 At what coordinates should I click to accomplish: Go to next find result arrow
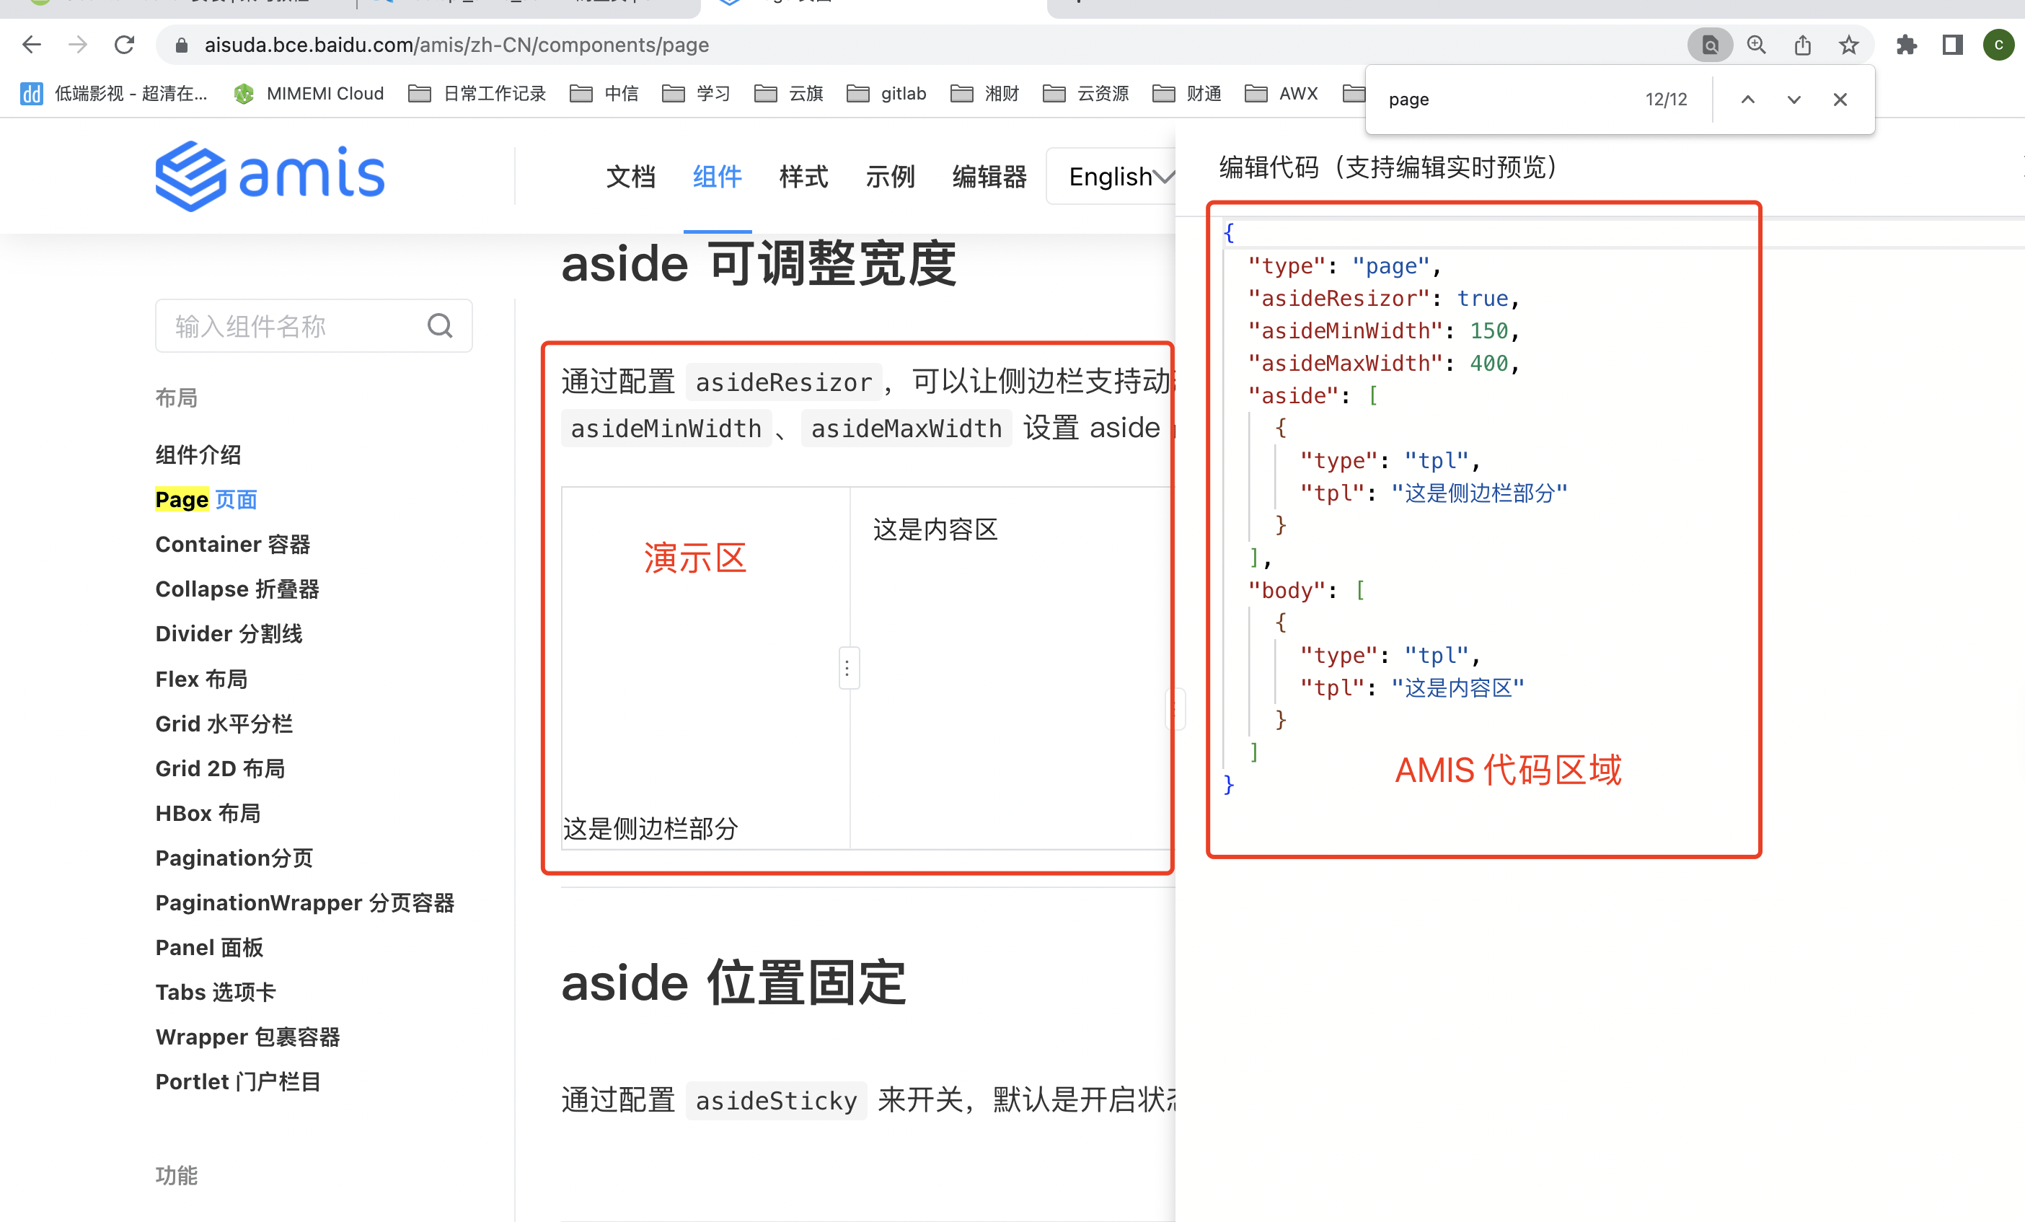(1794, 100)
